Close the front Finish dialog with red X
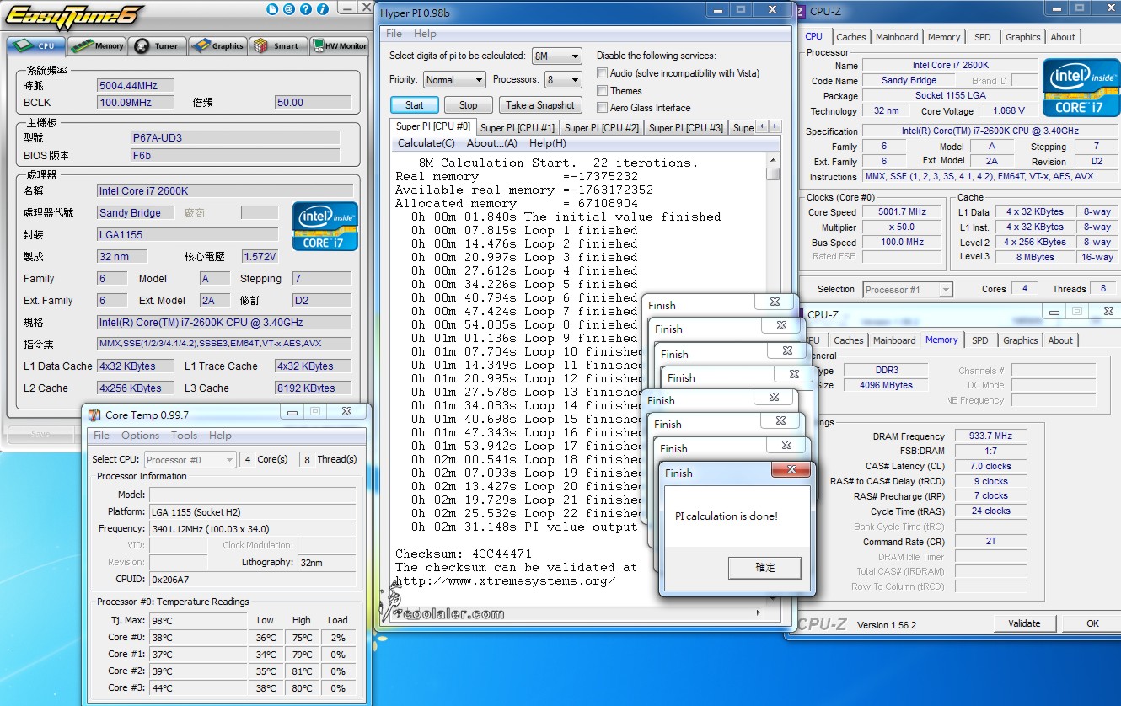 [791, 471]
